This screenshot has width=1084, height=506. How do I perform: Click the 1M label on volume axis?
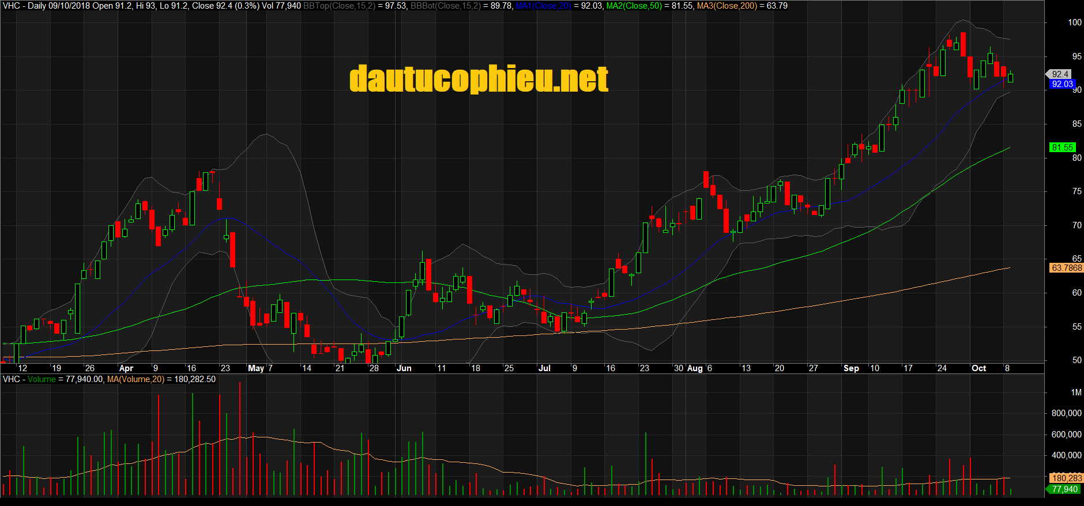pos(1076,392)
